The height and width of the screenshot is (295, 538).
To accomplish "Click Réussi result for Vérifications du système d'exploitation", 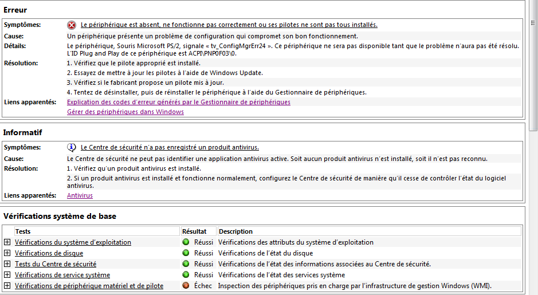I will [203, 242].
